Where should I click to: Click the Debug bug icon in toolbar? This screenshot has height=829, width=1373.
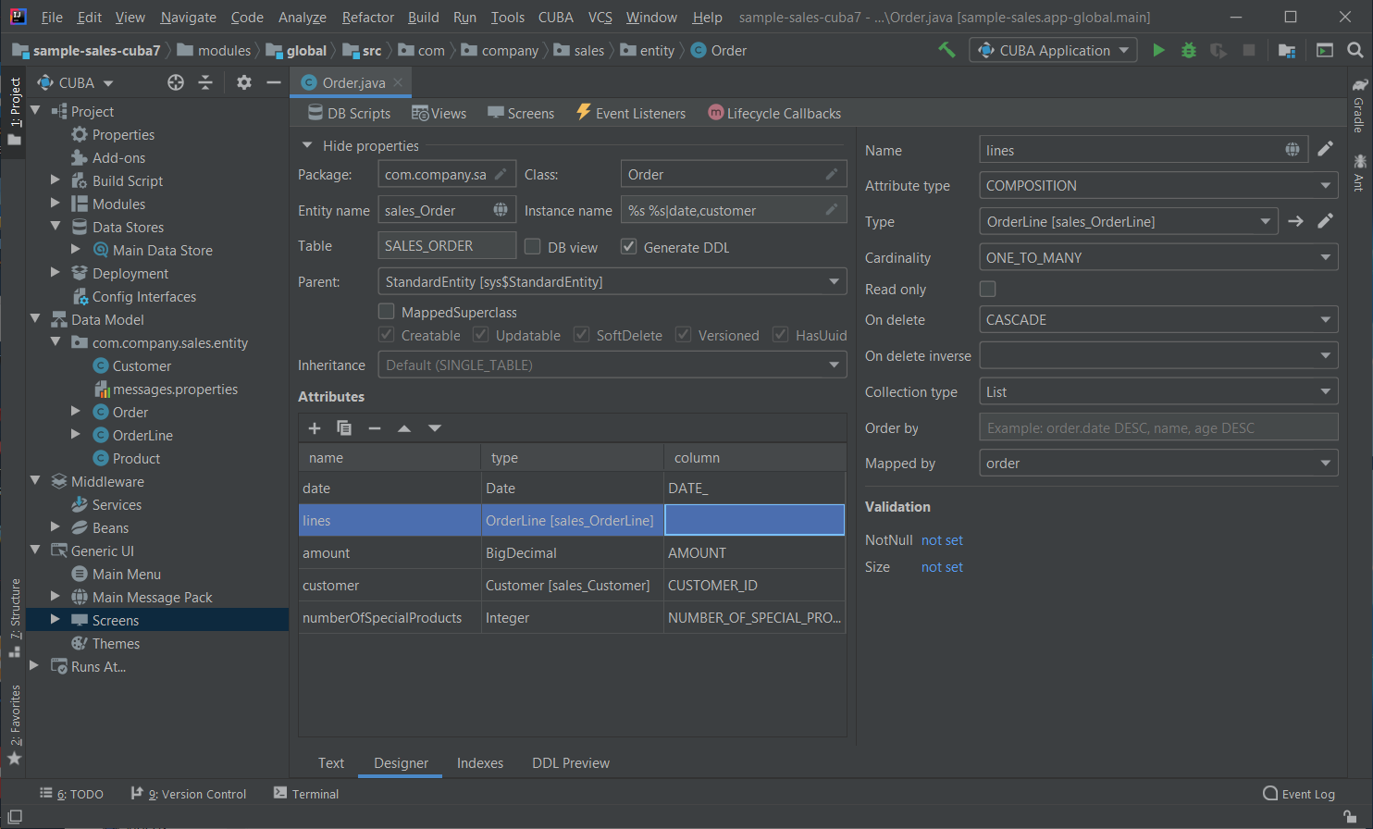coord(1189,50)
